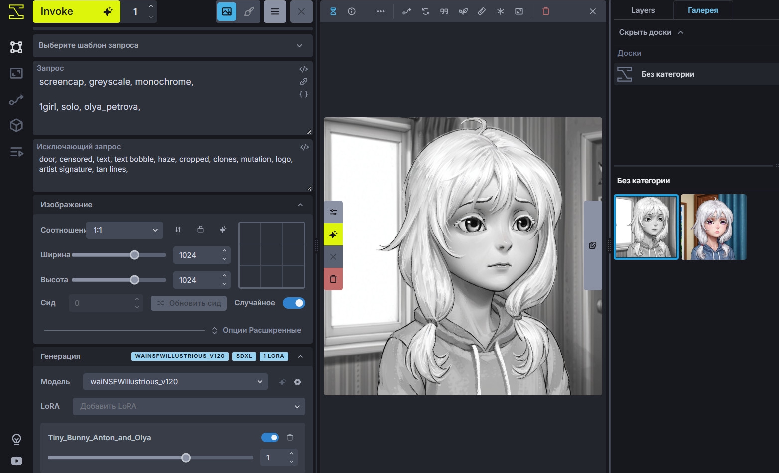Delete the Tiny_Bunny_Anton_and_Olya LoRA
This screenshot has height=473, width=779.
[290, 437]
